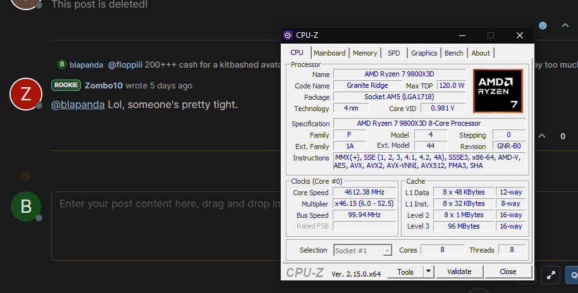Click the 8 x 48 KBytes L1 Data value
This screenshot has width=578, height=293.
(464, 192)
